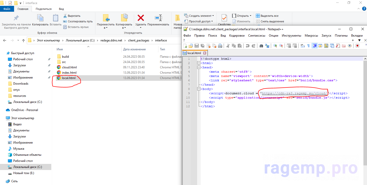Click the Zoom Out magnifier icon
367x185 pixels.
pos(281,46)
